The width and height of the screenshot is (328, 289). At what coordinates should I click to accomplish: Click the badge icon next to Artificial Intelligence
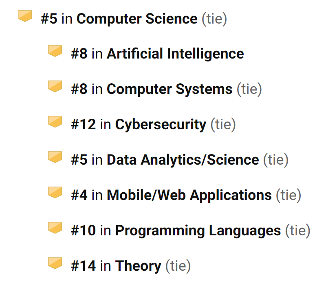click(x=55, y=51)
